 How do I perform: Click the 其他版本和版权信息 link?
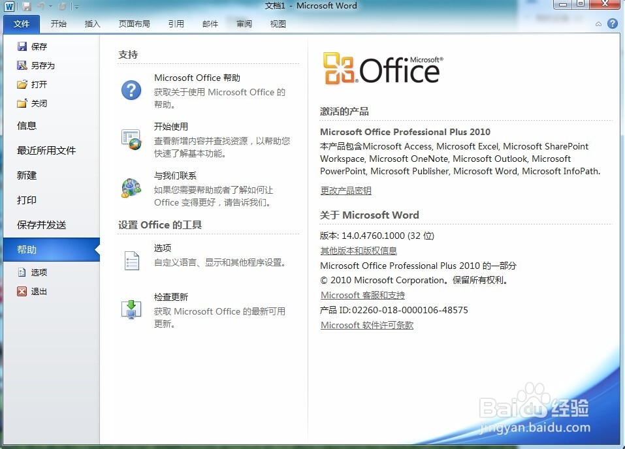click(359, 251)
